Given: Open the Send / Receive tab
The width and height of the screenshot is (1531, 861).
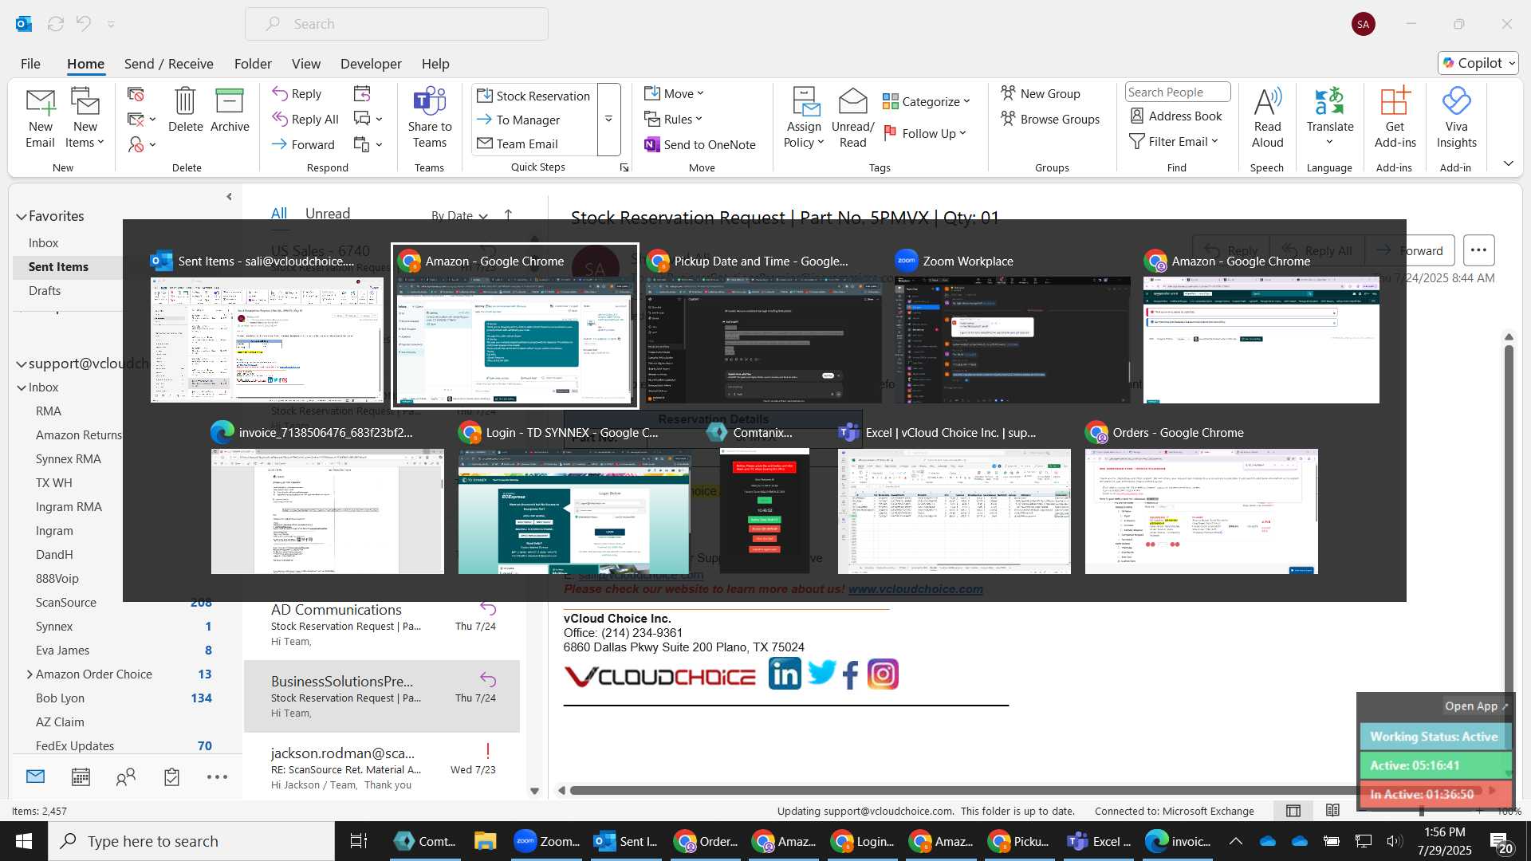Looking at the screenshot, I should coord(168,64).
